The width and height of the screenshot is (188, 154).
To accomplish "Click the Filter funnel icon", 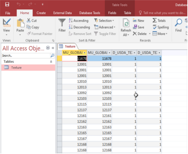I will (62, 23).
